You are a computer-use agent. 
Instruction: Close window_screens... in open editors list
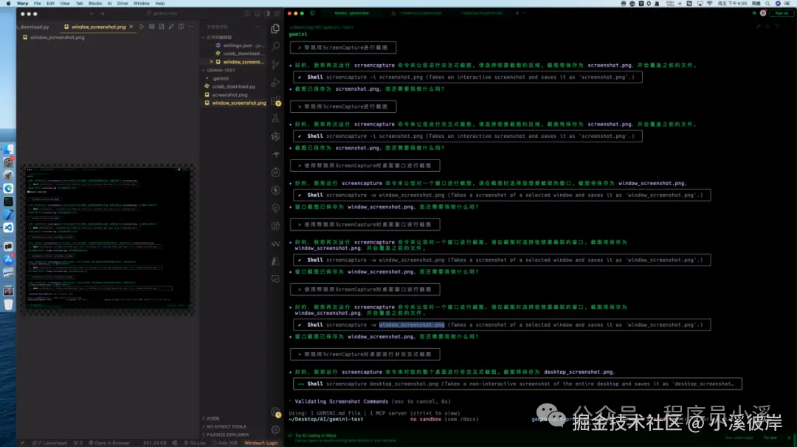(212, 61)
